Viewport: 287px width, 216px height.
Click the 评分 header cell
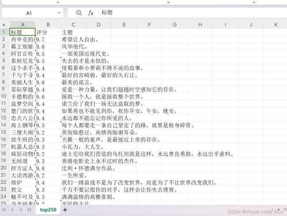click(x=48, y=32)
